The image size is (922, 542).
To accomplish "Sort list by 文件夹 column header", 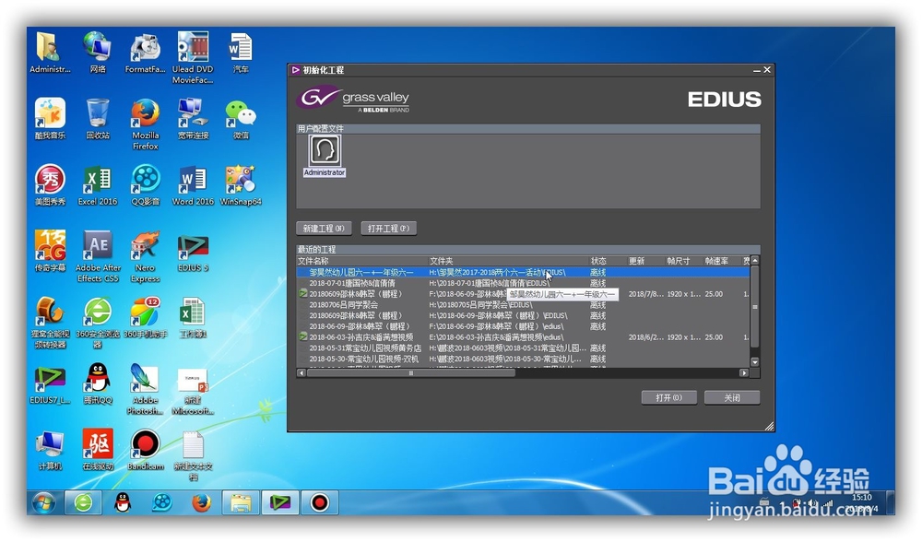I will (509, 261).
